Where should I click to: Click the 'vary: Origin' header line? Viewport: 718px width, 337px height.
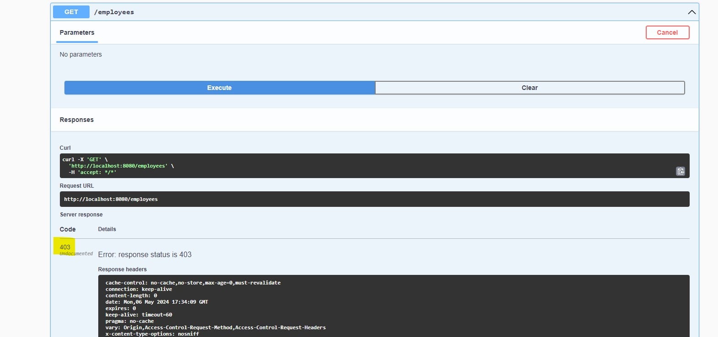pos(216,327)
